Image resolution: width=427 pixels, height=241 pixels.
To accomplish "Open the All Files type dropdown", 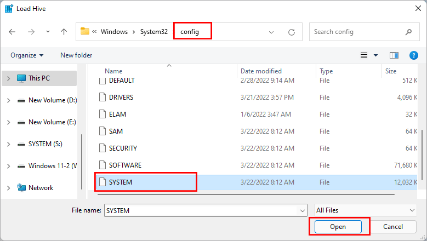I will point(365,210).
